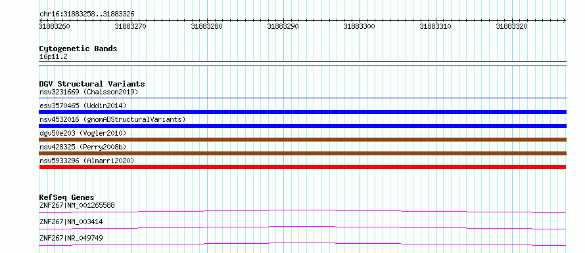The image size is (585, 253).
Task: Select ruler position 31883270
Action: click(x=131, y=26)
